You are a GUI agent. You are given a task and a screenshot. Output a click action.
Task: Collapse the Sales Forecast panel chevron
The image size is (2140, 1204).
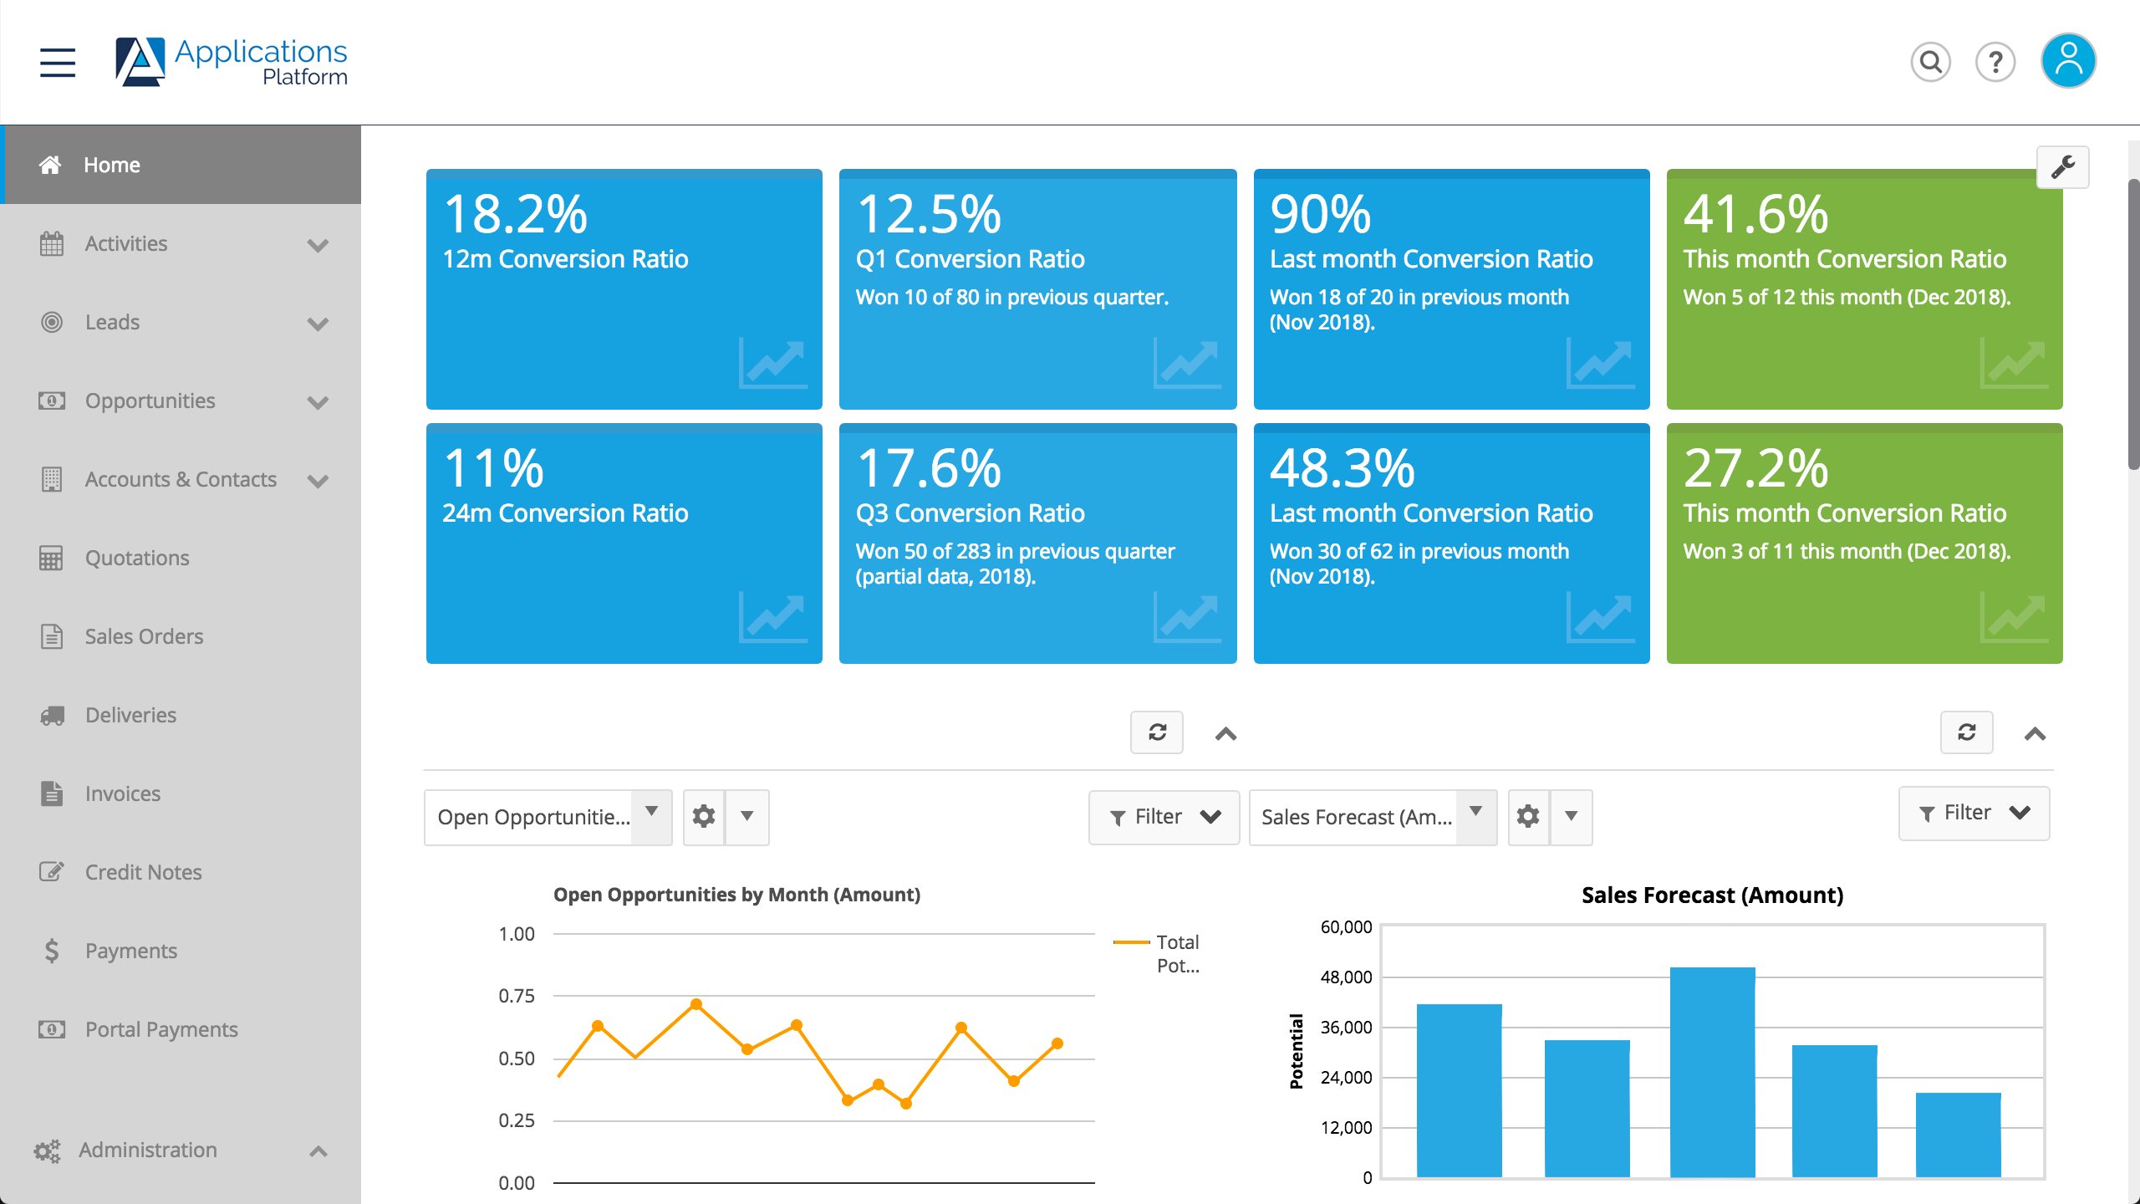point(2035,734)
